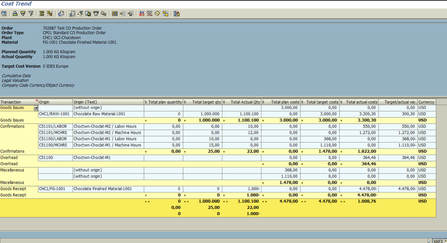Open the word processing export icon

[80, 14]
